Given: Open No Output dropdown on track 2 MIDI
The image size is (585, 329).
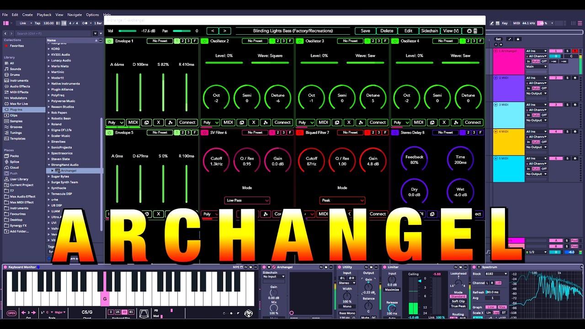Looking at the screenshot, I should [537, 94].
